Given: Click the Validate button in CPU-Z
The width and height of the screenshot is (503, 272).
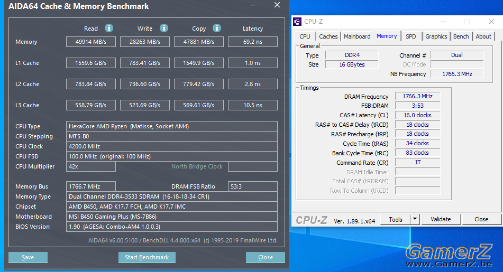Looking at the screenshot, I should point(441,219).
